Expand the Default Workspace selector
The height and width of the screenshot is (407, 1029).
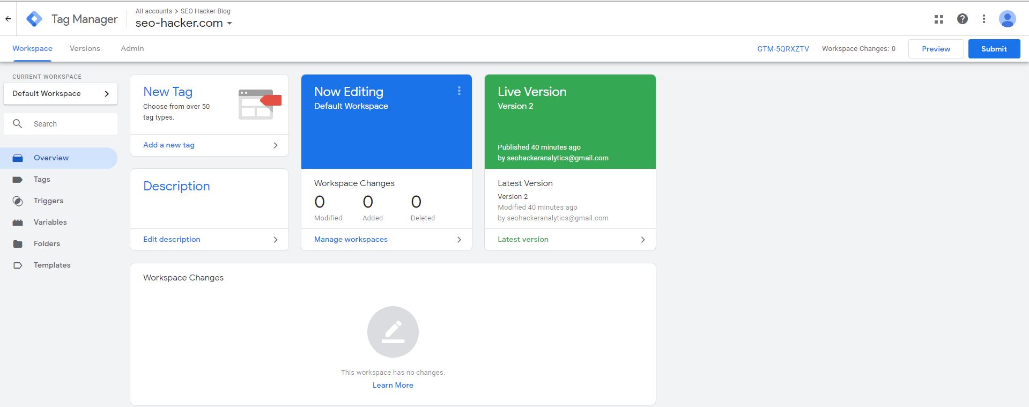[61, 93]
